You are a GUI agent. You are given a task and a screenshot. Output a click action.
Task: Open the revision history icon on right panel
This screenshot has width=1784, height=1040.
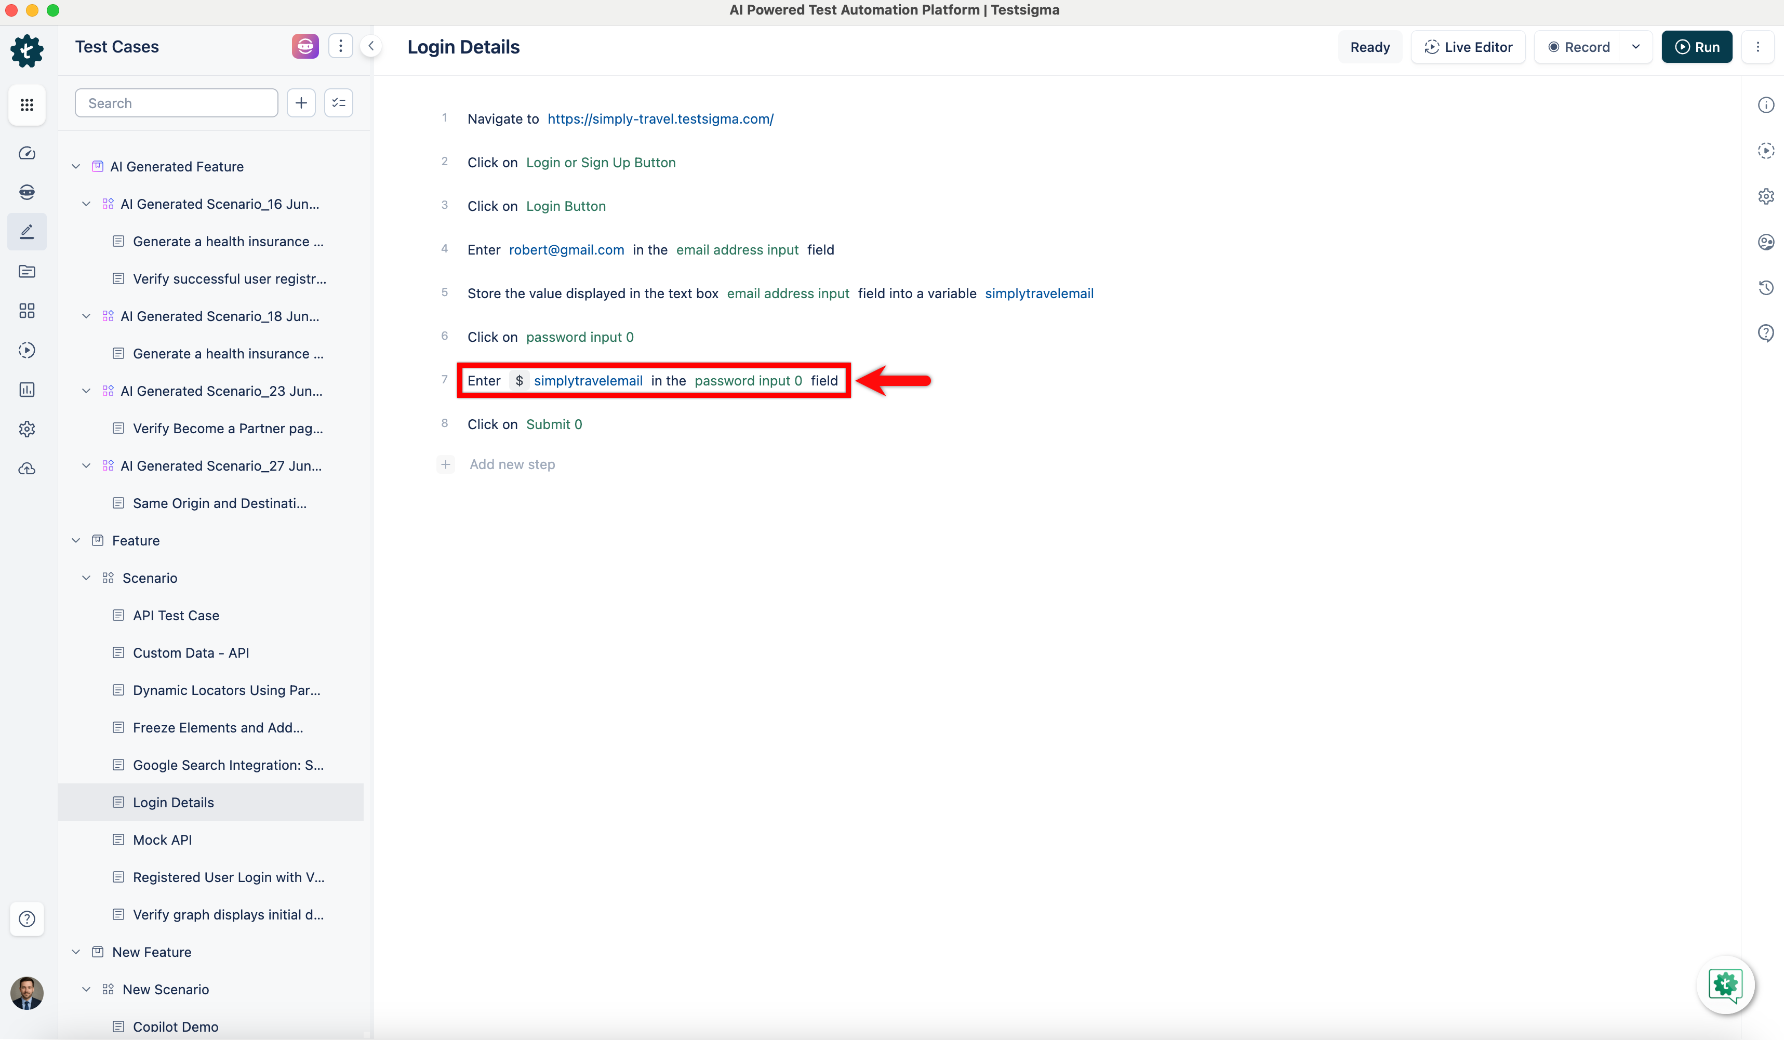click(1766, 287)
